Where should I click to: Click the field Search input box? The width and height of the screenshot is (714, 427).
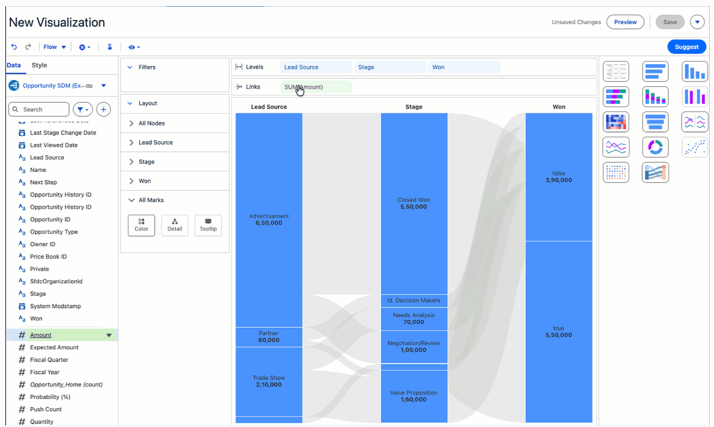pos(43,109)
